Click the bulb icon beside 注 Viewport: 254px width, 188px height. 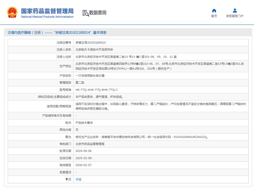tap(67, 179)
